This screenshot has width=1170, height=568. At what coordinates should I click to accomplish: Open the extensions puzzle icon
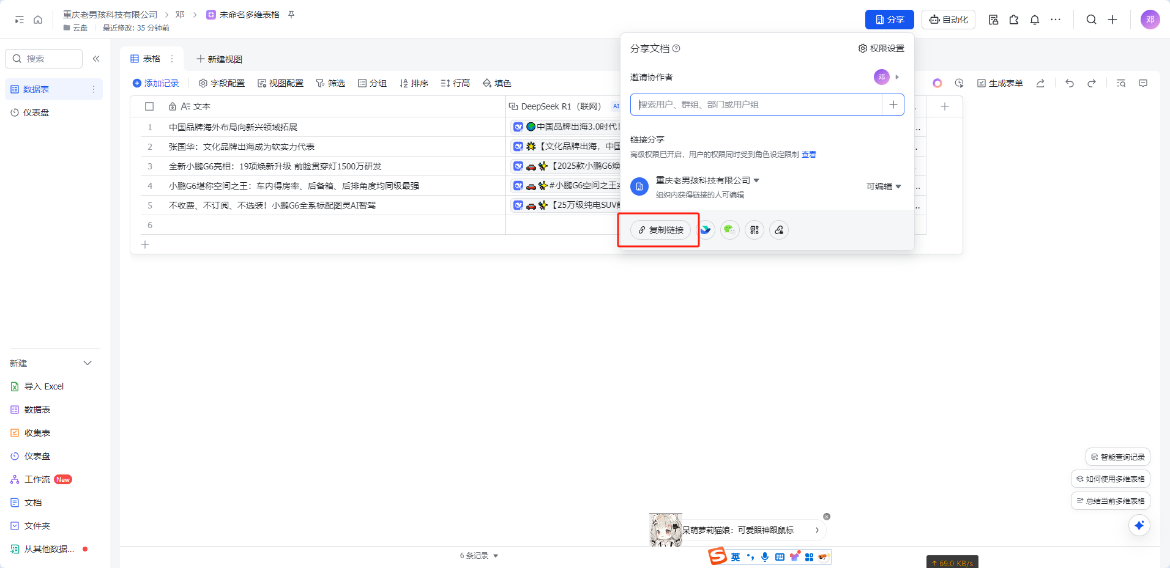(1014, 20)
